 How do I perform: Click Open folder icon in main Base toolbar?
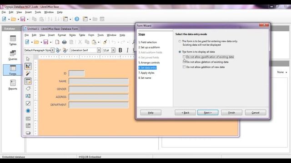point(13,19)
